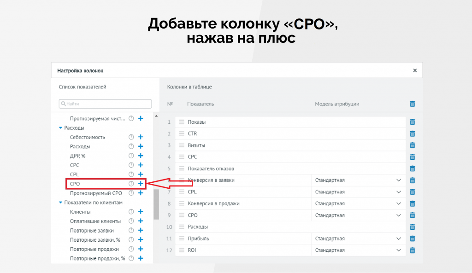Click the help icon beside ДРР, %
The width and height of the screenshot is (472, 273).
131,156
